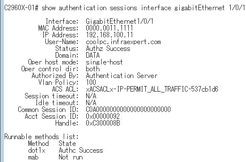Click the username coolpc.infraexpert.com
The width and height of the screenshot is (246, 162).
tap(123, 42)
